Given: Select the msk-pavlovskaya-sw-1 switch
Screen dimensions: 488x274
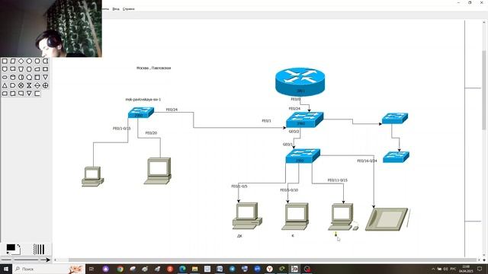Looking at the screenshot, I should [140, 112].
